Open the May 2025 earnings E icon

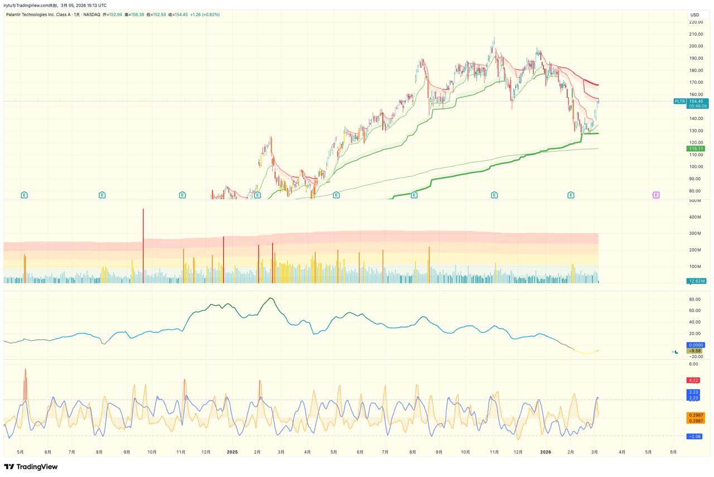tap(336, 195)
